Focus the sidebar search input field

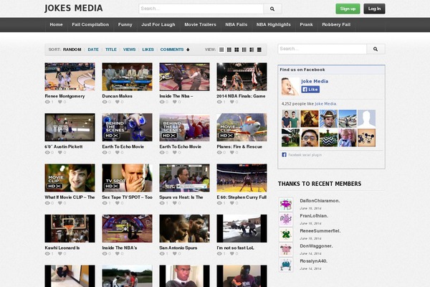click(x=322, y=50)
